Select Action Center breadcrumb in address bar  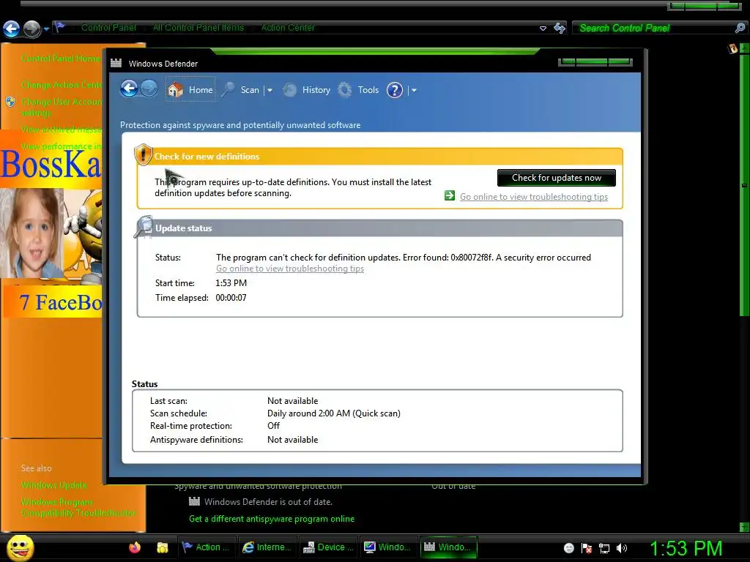click(x=288, y=28)
